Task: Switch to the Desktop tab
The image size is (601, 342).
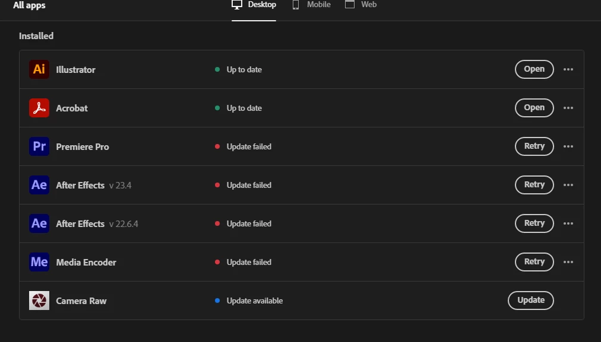Action: click(x=254, y=5)
